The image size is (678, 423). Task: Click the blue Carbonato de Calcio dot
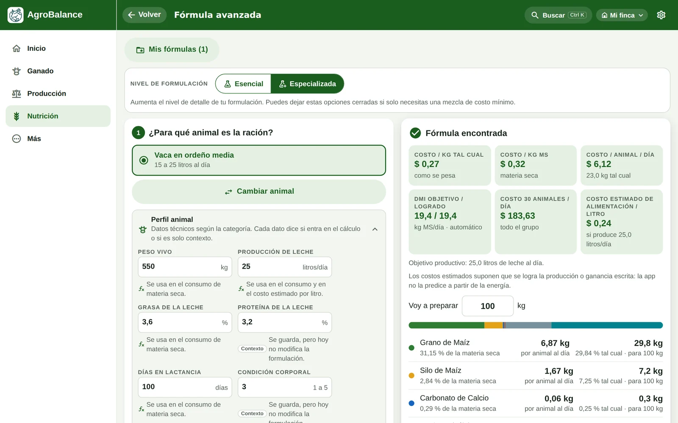[x=411, y=403]
